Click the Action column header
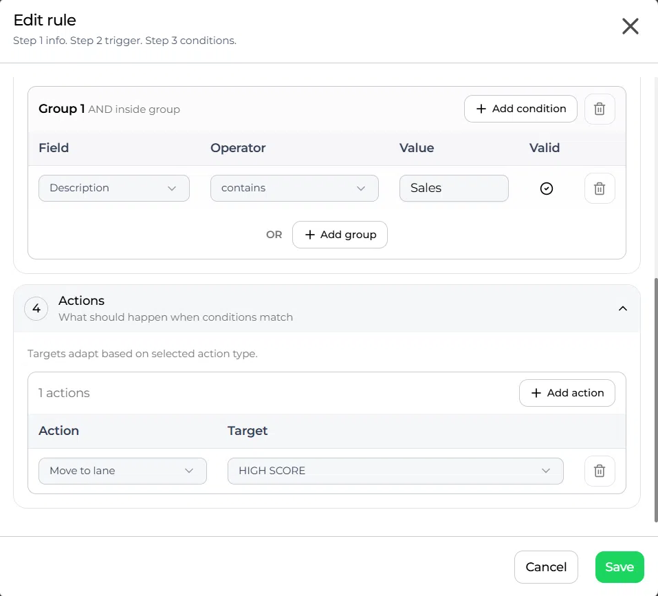The width and height of the screenshot is (658, 596). (58, 431)
